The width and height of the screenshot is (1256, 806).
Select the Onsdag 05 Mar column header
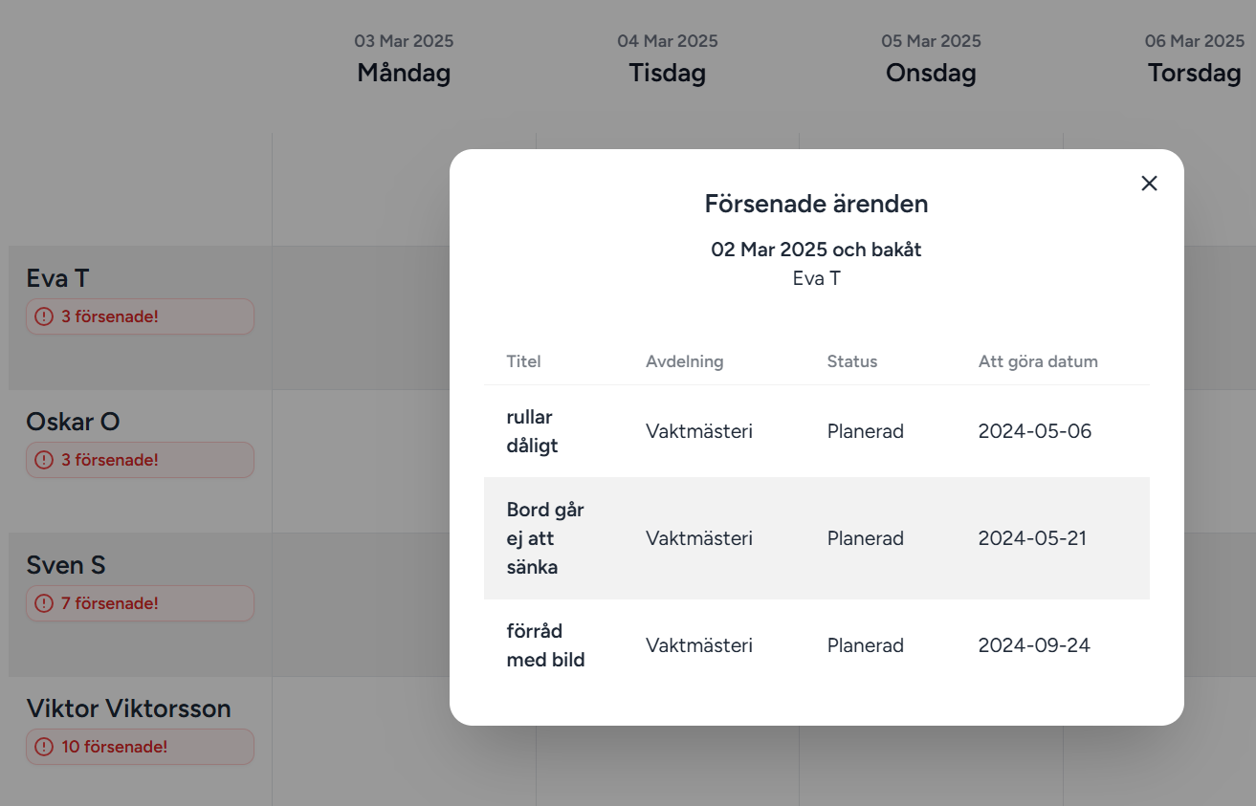pos(931,60)
